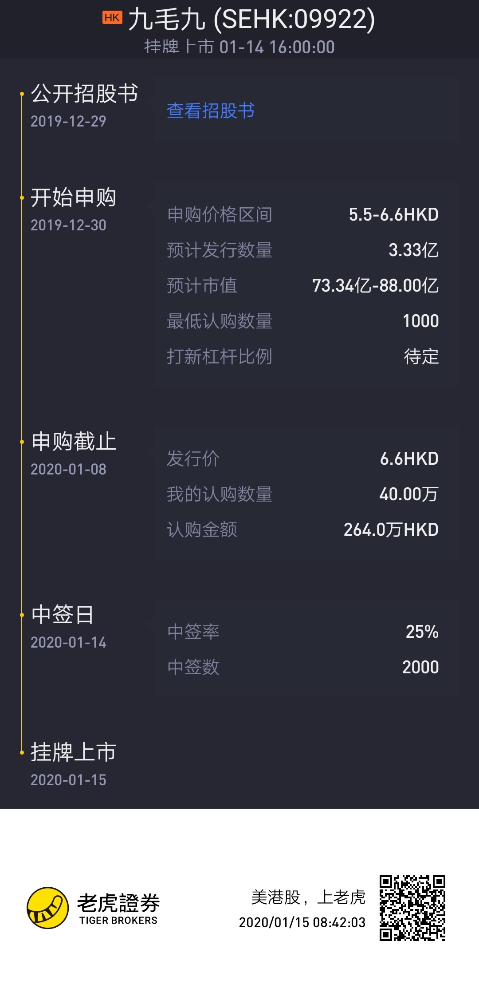Open the 查看招股书 prospectus link
Screen dimensions: 479x1008
pos(211,111)
